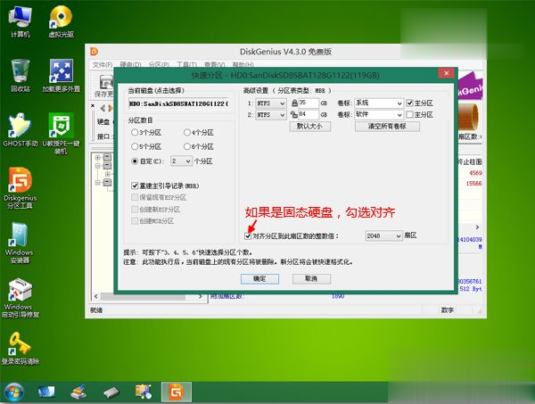Open the 查看(V) menu
The image size is (535, 404).
[215, 64]
